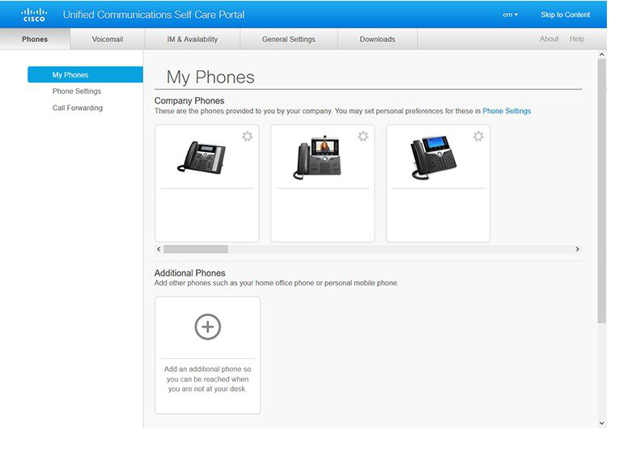Viewport: 619px width, 456px height.
Task: Open the 'em' user dropdown menu
Action: pos(510,15)
